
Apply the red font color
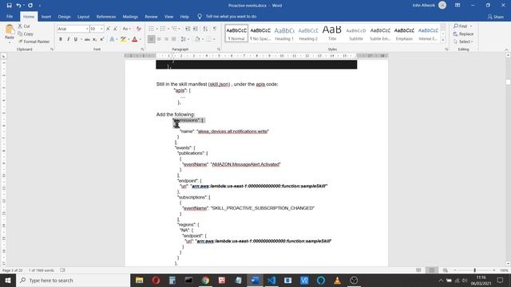135,39
